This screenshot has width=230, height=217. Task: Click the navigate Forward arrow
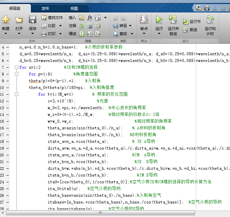pos(123,18)
